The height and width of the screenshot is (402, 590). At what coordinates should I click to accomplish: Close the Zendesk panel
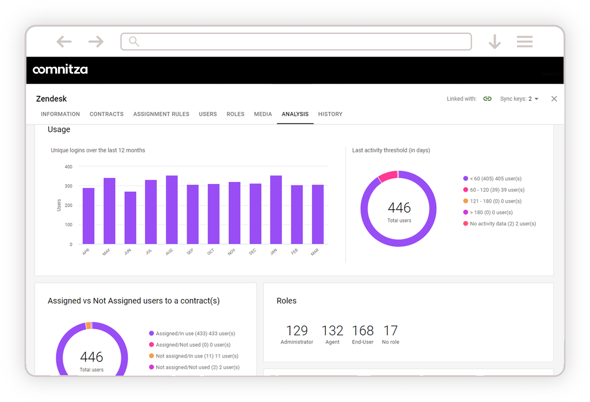tap(554, 98)
